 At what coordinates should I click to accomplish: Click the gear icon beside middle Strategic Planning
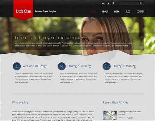tap(62, 66)
